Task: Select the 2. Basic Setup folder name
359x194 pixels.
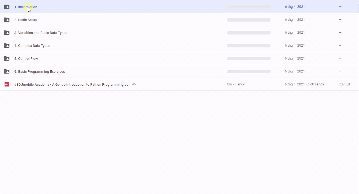Action: [25, 20]
